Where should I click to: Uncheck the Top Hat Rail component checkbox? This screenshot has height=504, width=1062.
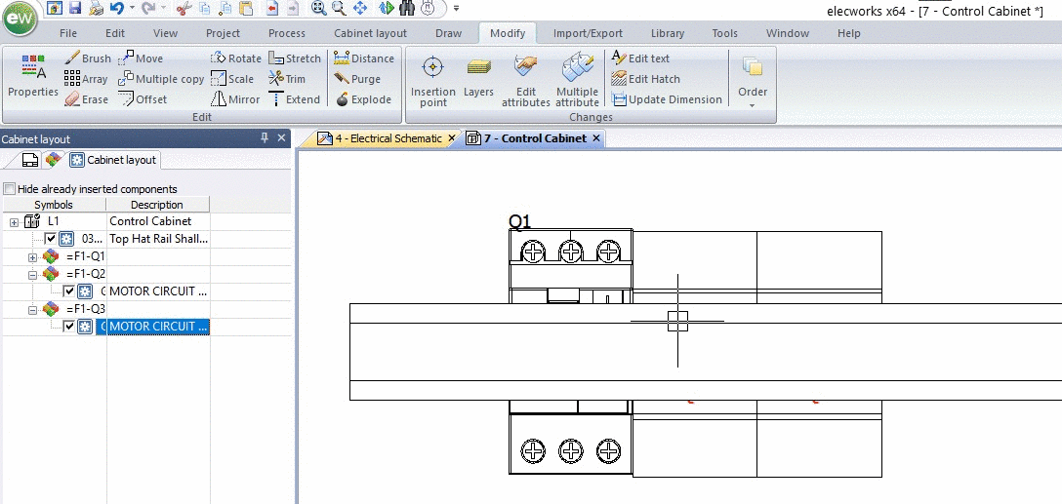(x=50, y=239)
